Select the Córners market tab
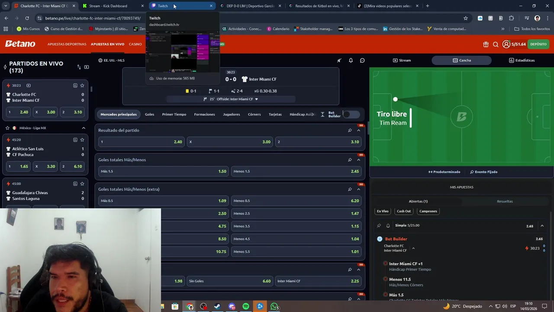 (254, 114)
